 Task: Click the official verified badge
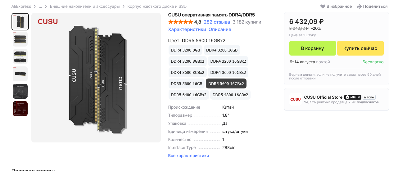[353, 97]
